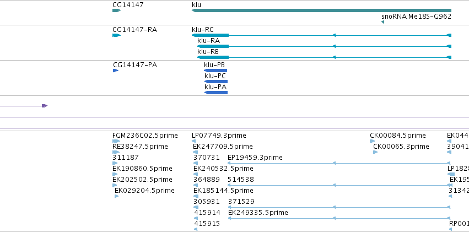Select the CG14147-PA protein glyph
Viewport: 469px width, 232px height.
116,71
